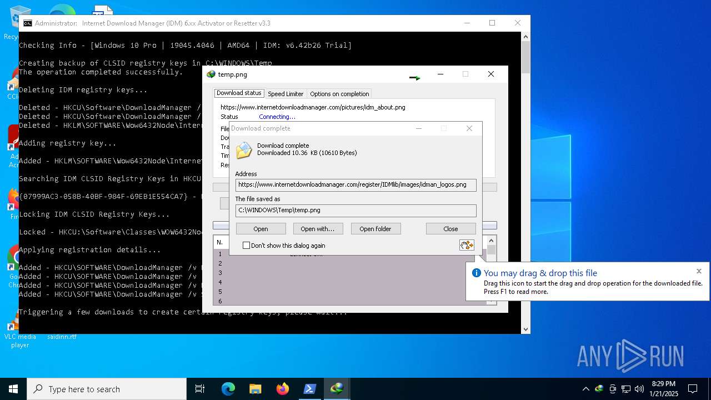711x400 pixels.
Task: Tick Don't show this dialog again checkbox
Action: coord(246,246)
